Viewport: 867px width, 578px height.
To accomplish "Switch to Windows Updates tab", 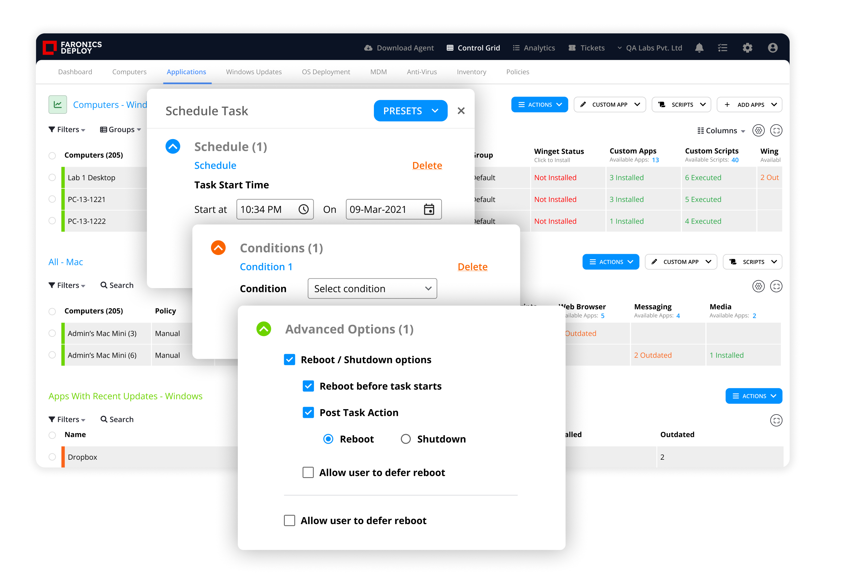I will (x=253, y=72).
